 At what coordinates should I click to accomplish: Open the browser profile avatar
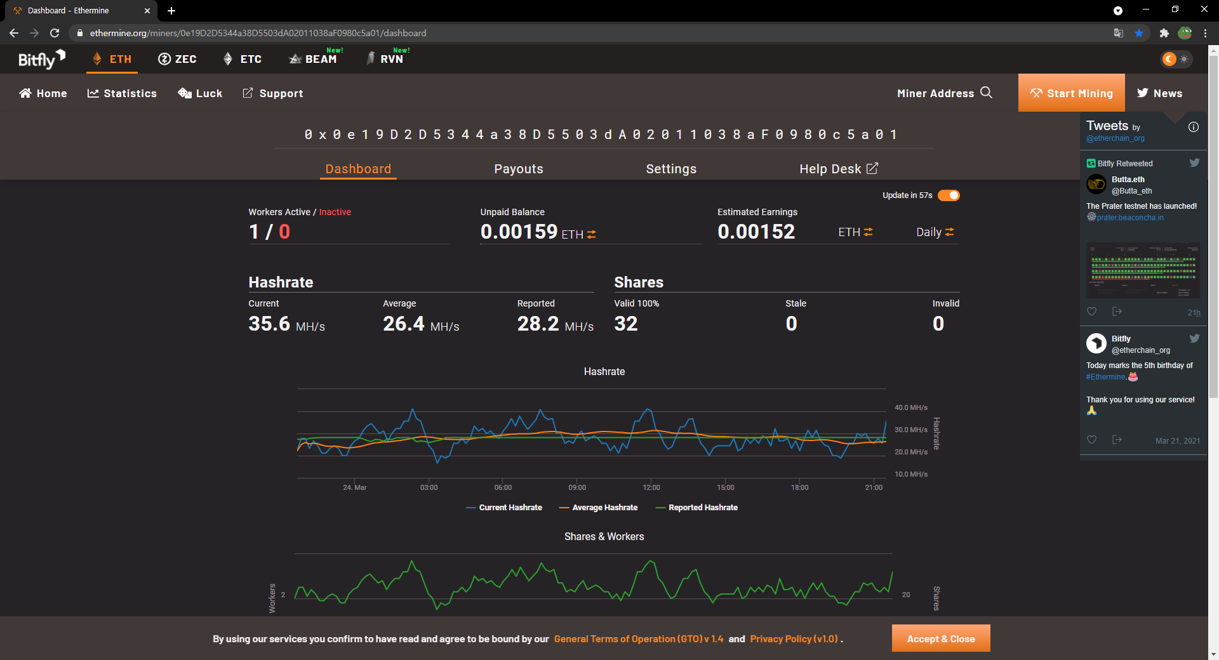coord(1185,33)
